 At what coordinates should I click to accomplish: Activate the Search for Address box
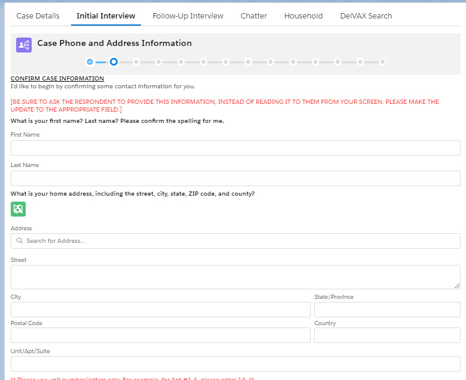pos(239,241)
